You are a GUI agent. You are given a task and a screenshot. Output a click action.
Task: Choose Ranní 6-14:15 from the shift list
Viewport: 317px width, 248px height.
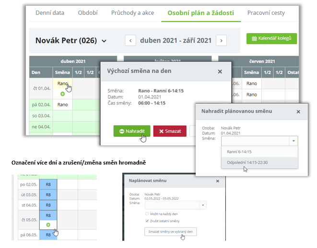[x=259, y=152]
